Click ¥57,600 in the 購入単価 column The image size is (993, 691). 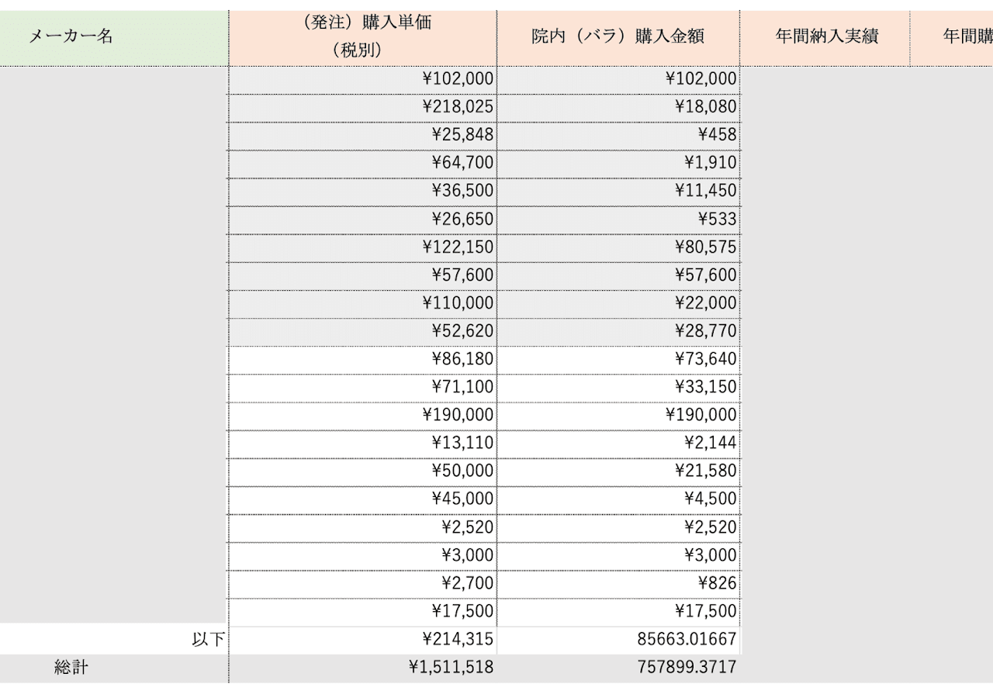[x=363, y=275]
